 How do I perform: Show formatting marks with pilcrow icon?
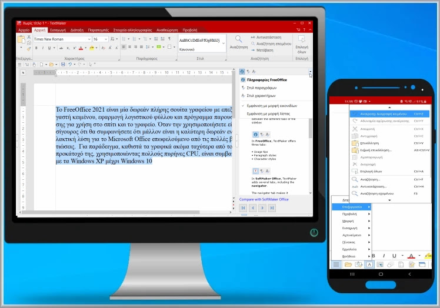pos(169,39)
